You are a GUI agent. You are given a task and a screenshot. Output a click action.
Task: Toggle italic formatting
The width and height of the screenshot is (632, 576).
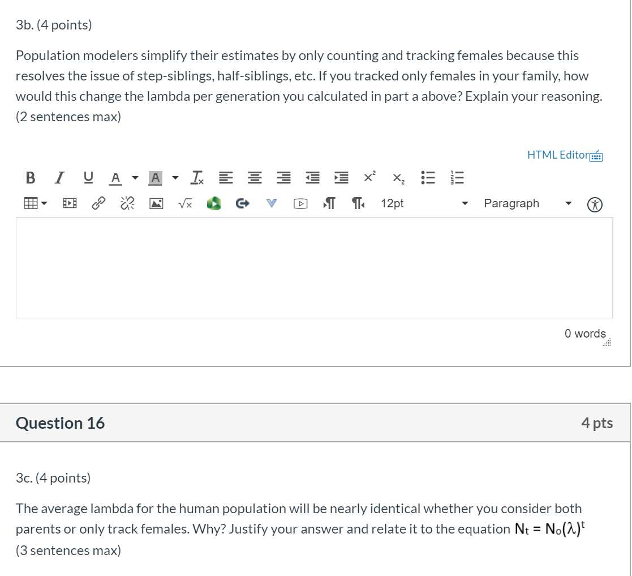click(58, 177)
